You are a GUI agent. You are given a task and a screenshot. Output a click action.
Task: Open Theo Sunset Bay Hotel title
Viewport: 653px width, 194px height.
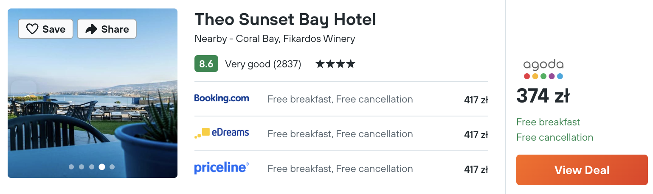tap(285, 19)
